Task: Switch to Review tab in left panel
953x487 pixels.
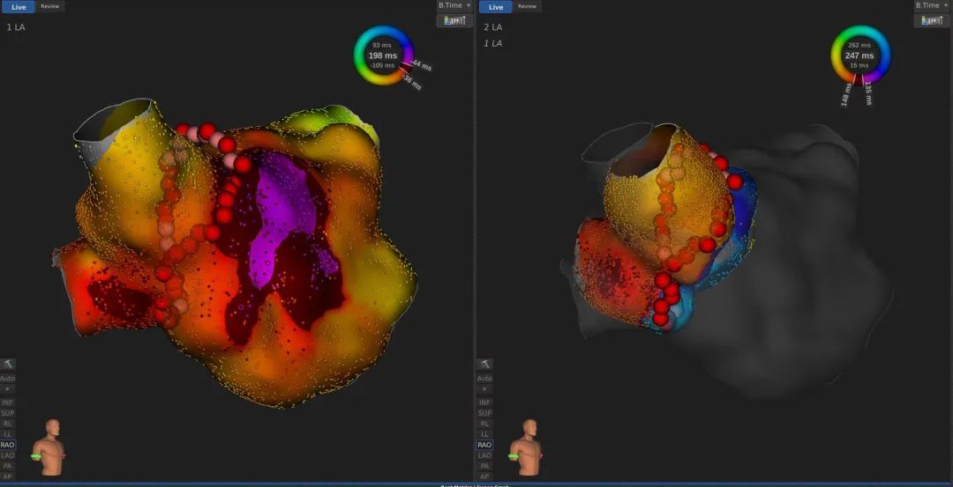Action: pyautogui.click(x=50, y=6)
